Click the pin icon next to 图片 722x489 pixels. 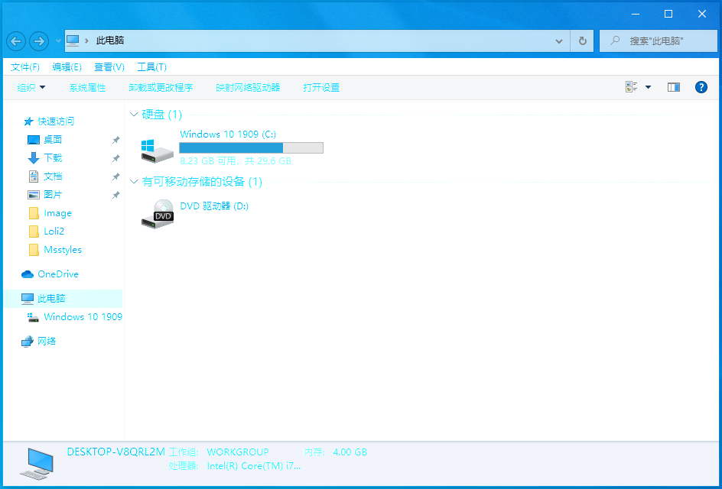point(116,195)
